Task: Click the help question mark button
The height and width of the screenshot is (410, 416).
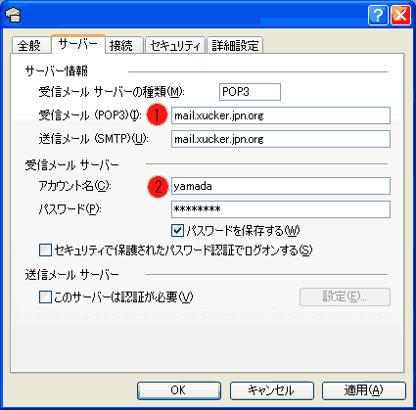Action: [x=378, y=15]
